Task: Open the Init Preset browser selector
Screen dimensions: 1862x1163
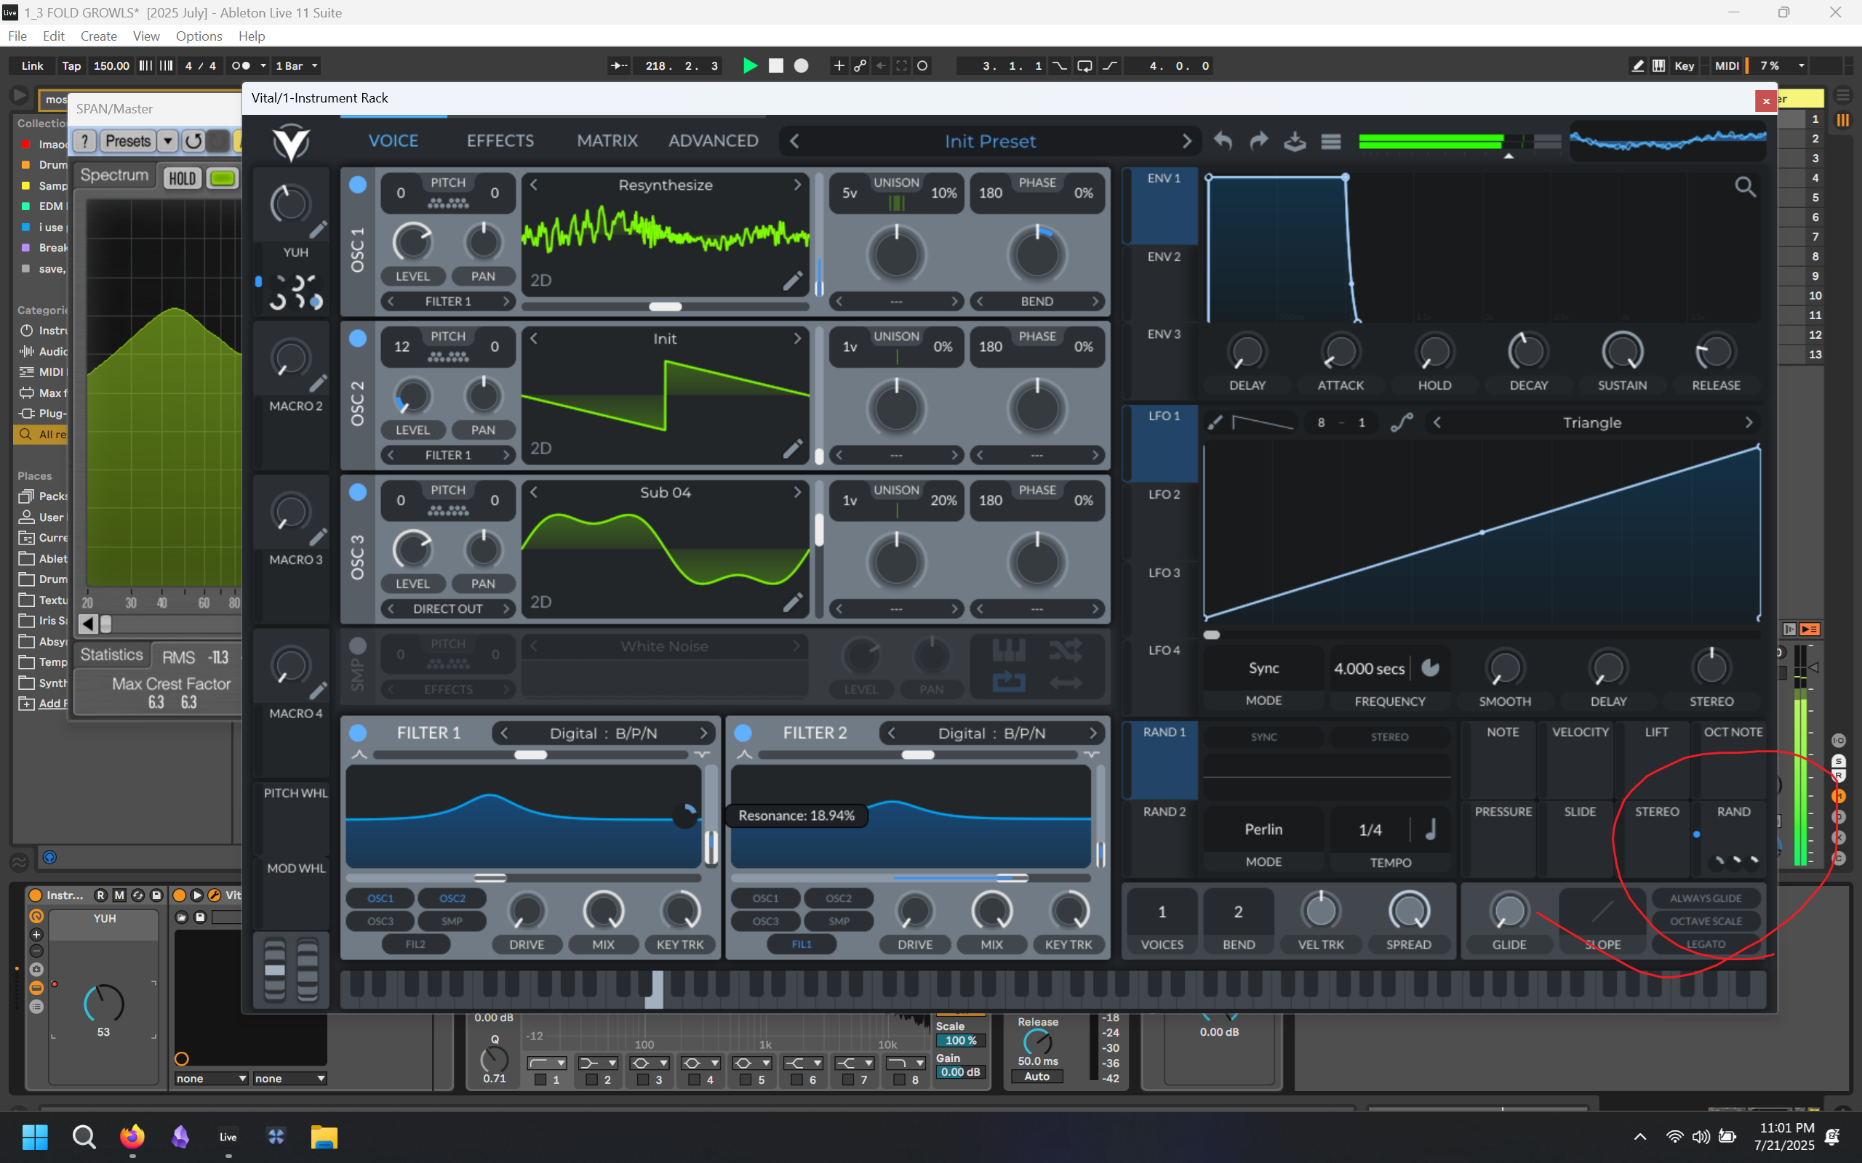Action: 989,142
